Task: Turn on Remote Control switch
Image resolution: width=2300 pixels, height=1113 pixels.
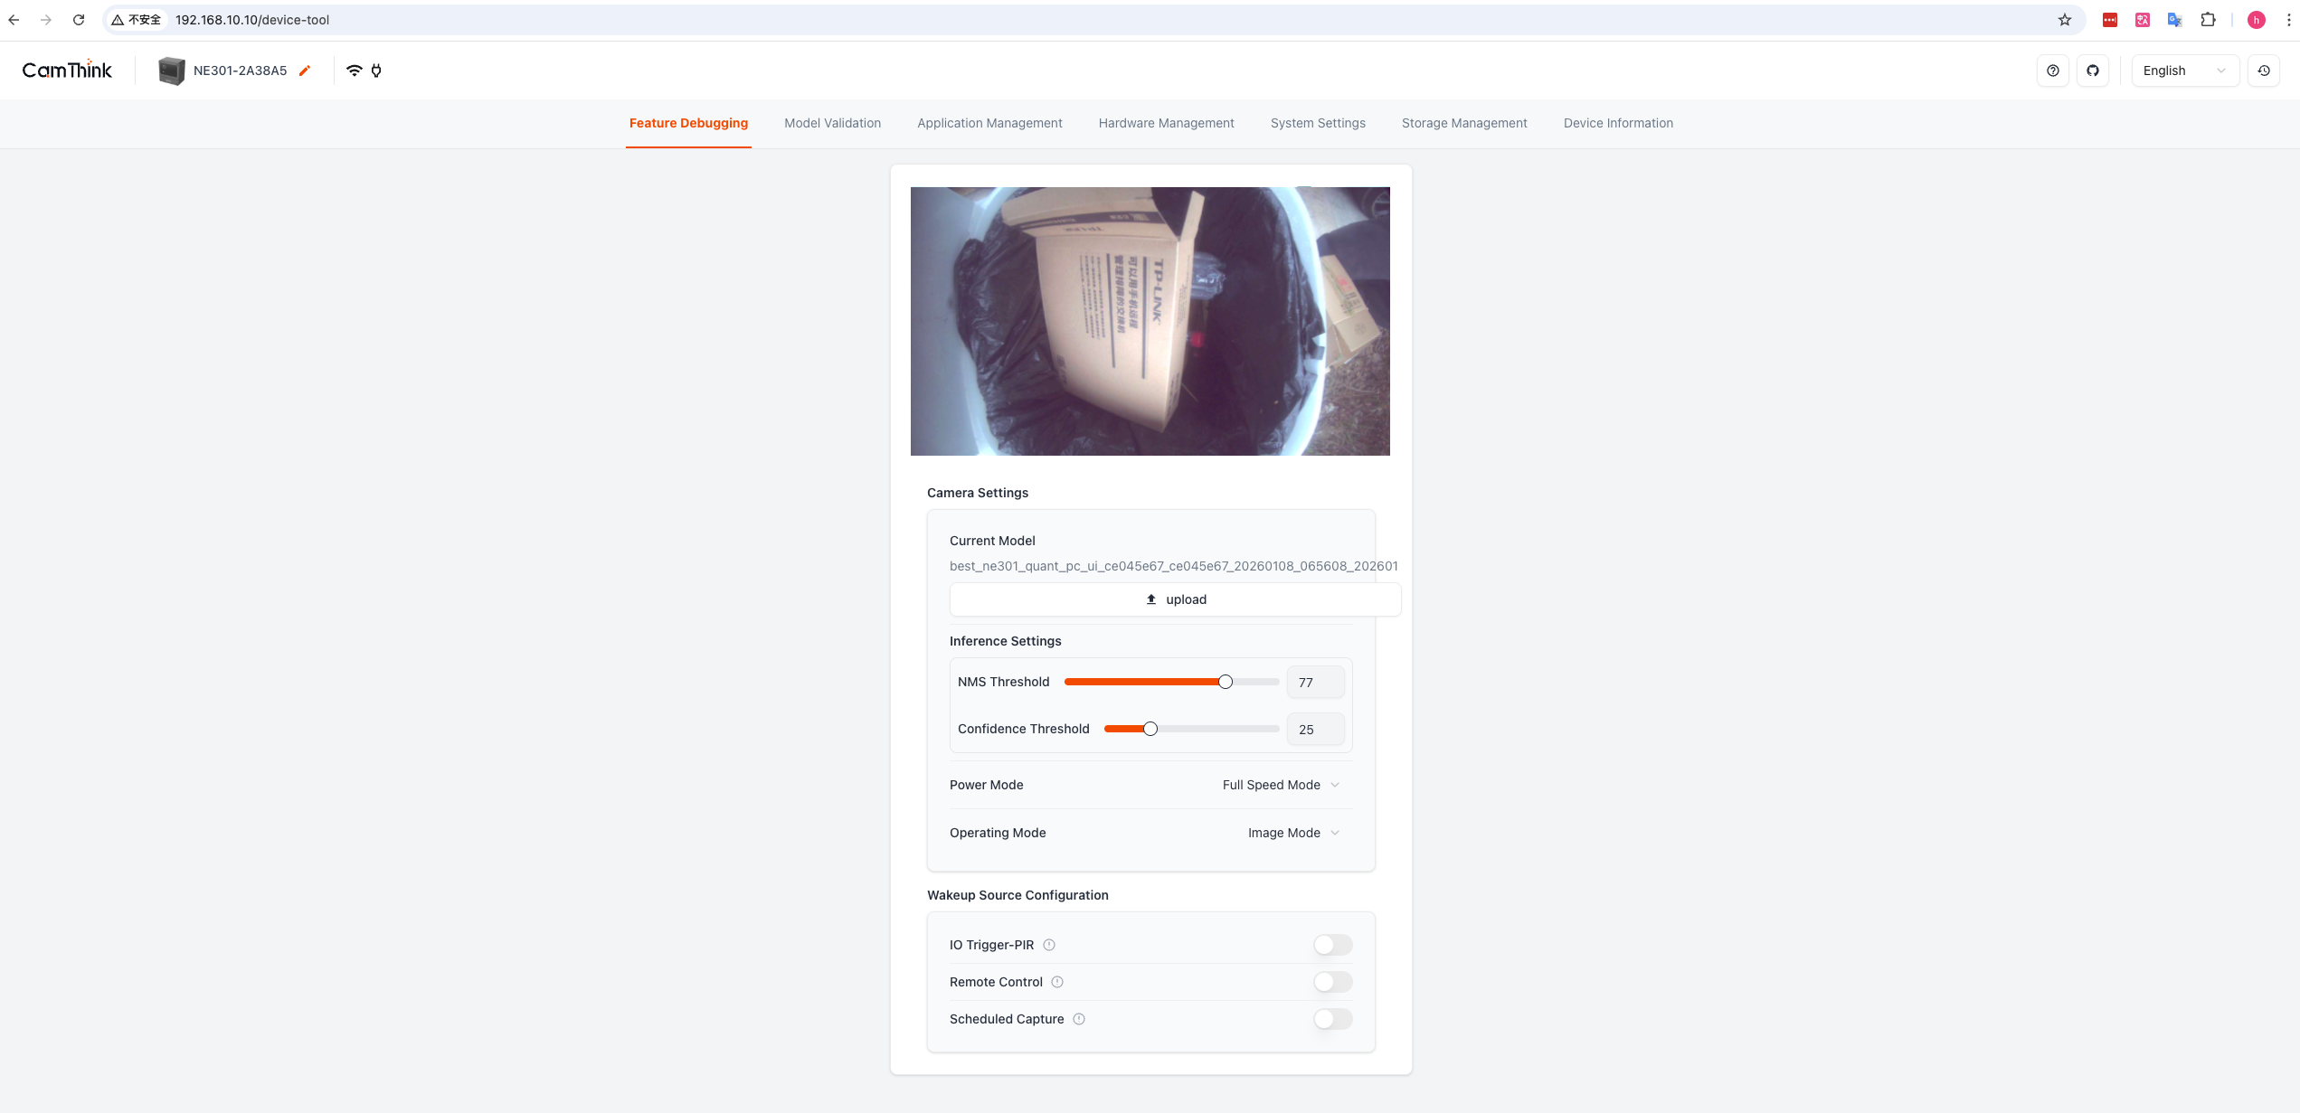Action: [1332, 982]
